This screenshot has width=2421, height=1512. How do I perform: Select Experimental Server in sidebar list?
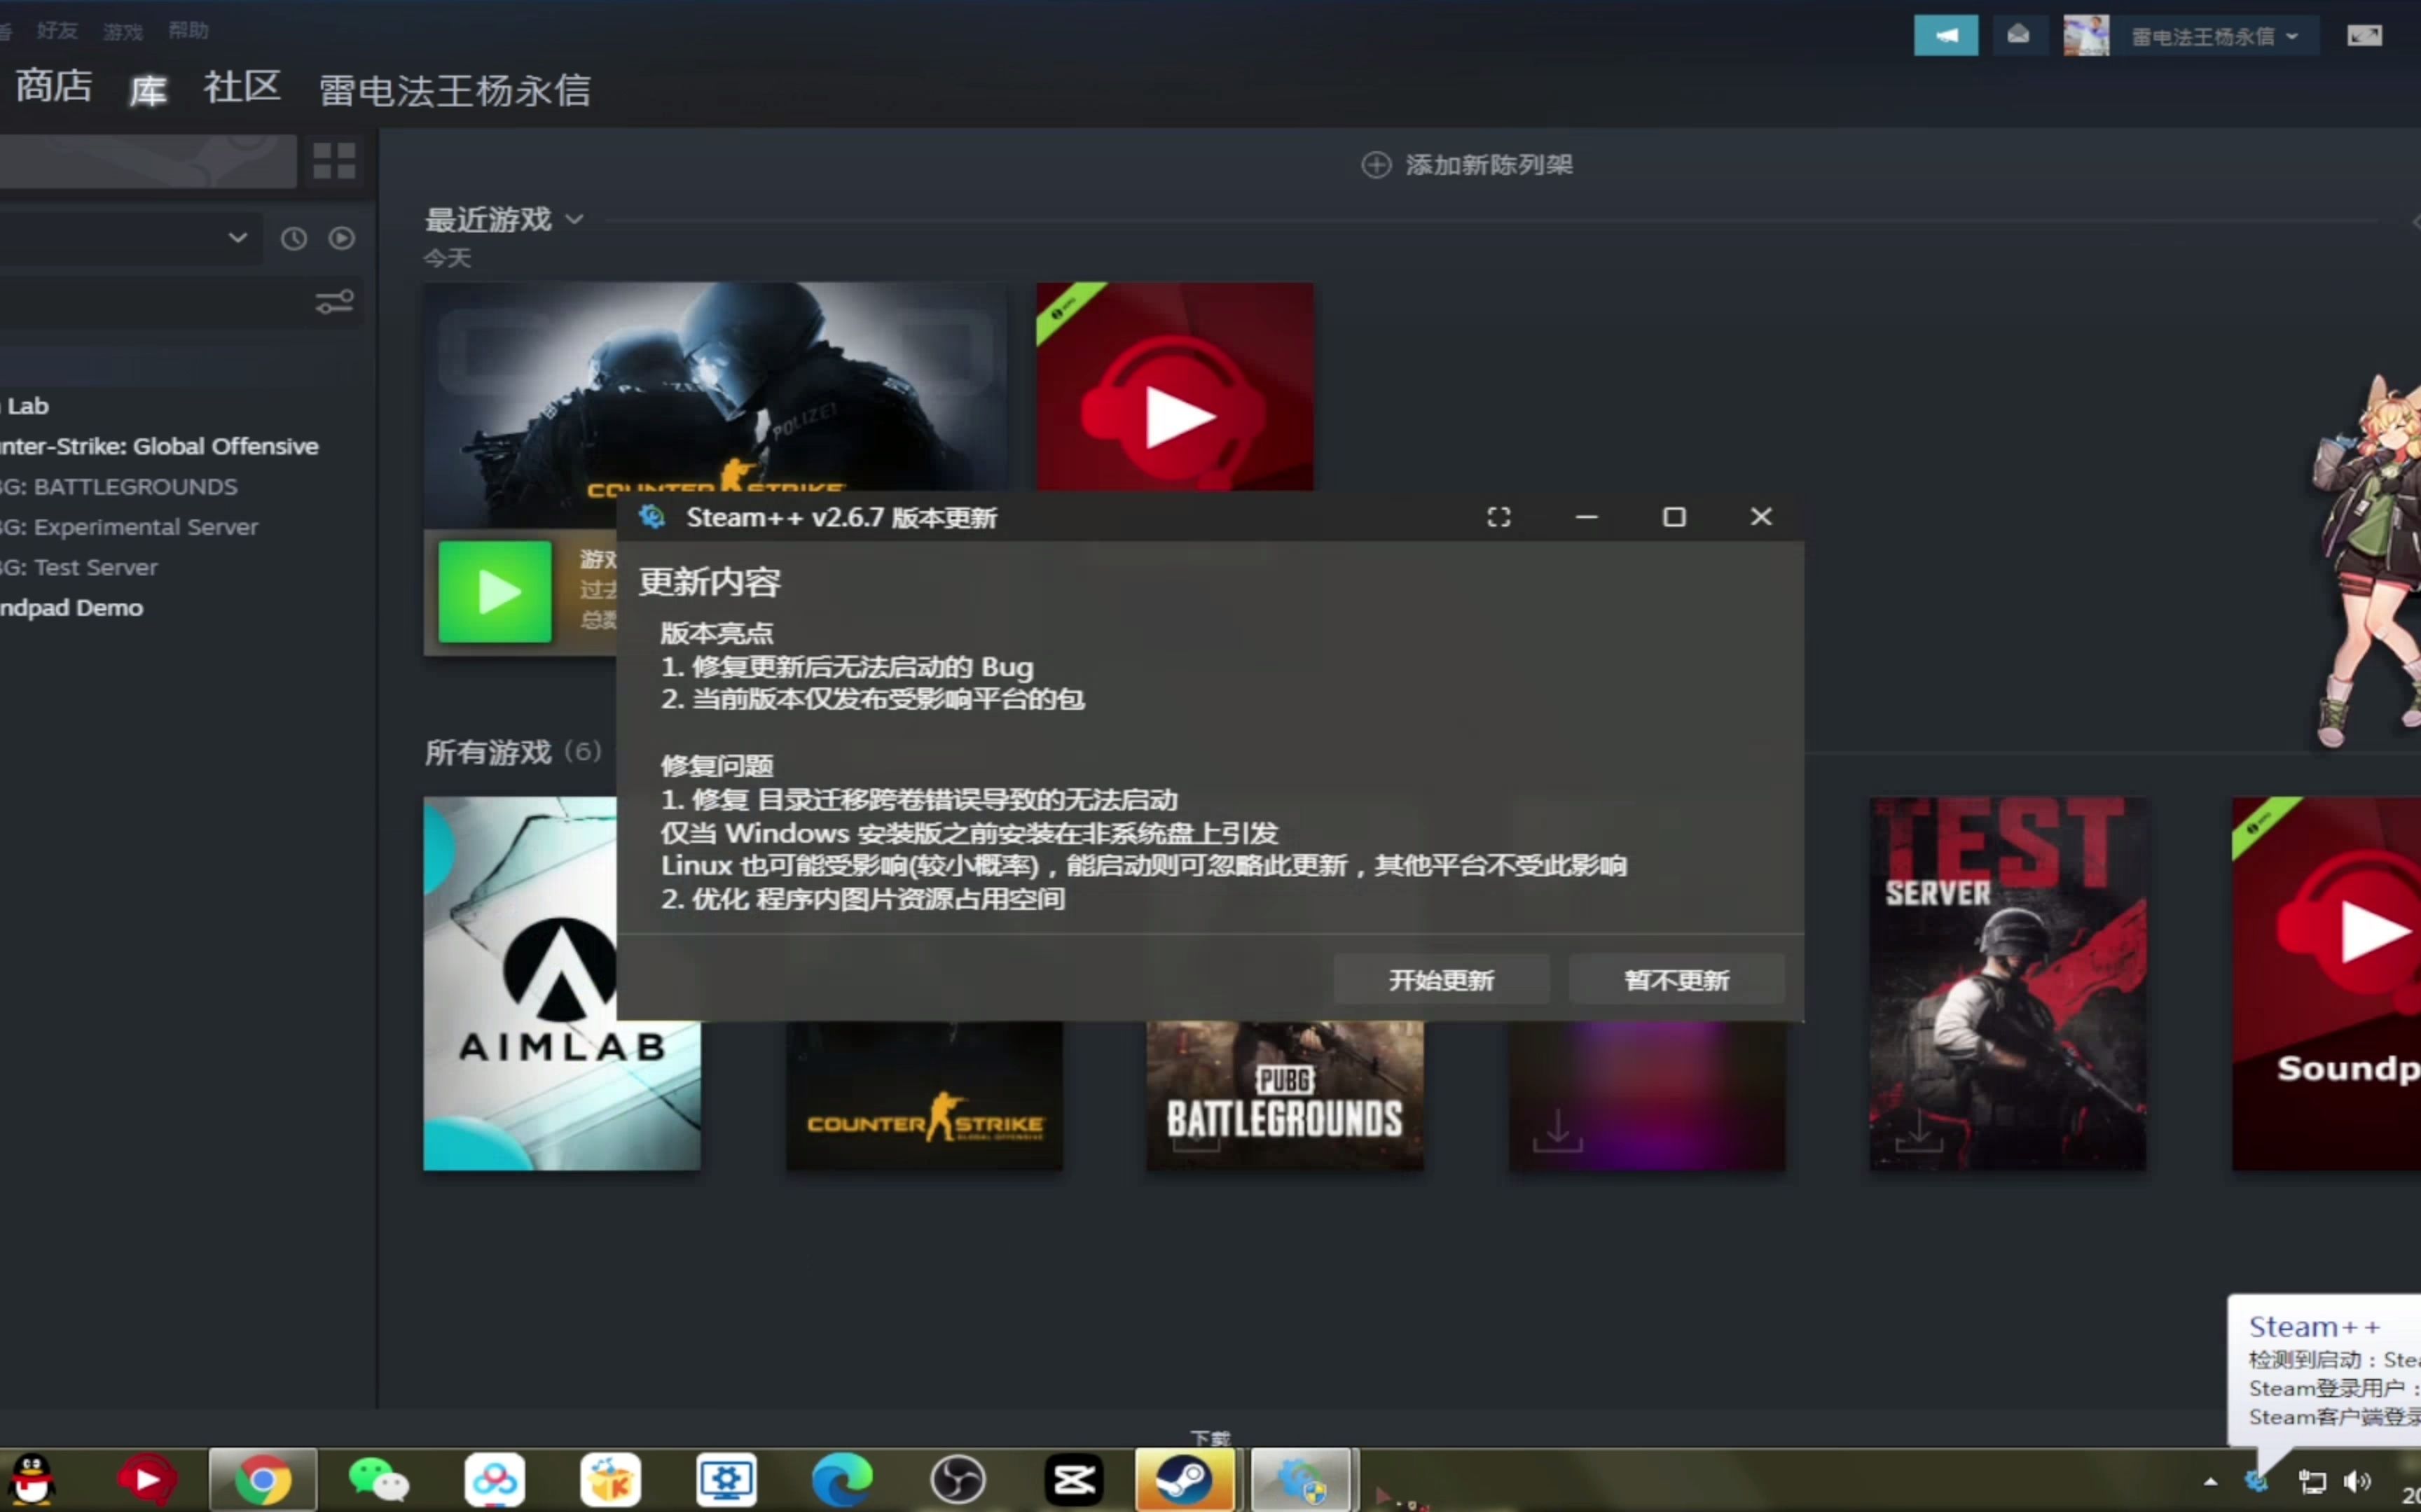point(129,527)
